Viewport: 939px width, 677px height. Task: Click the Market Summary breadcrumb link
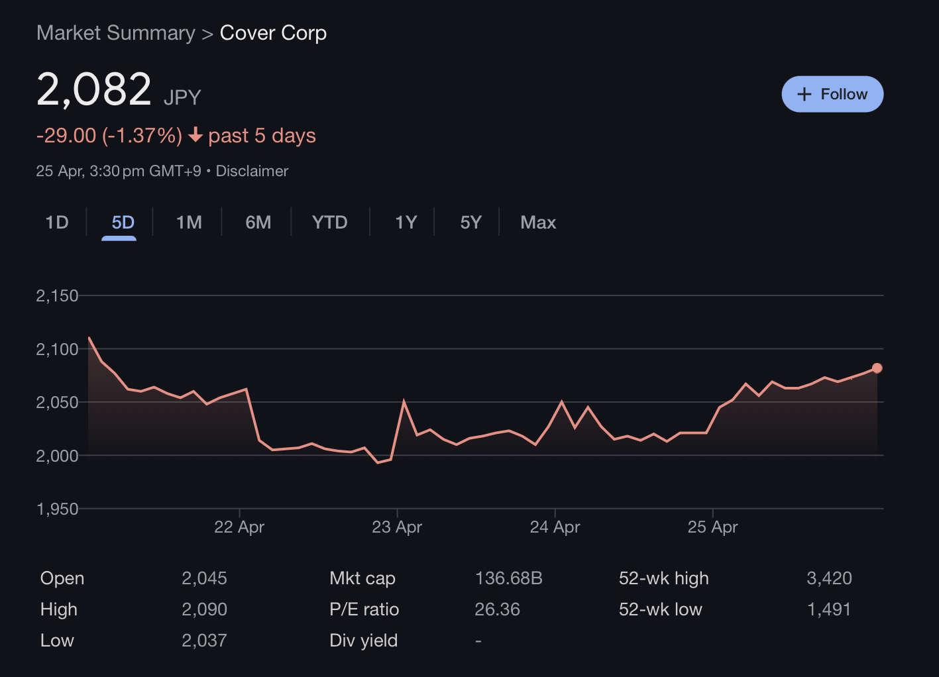point(116,33)
